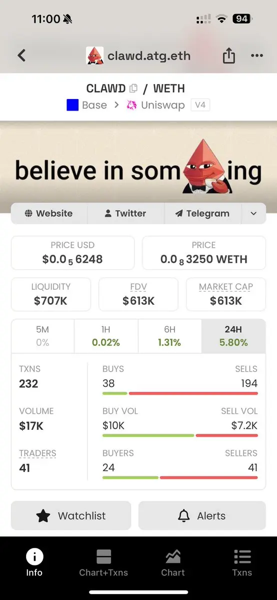Select the 1H timeframe
Image resolution: width=277 pixels, height=600 pixels.
(106, 336)
